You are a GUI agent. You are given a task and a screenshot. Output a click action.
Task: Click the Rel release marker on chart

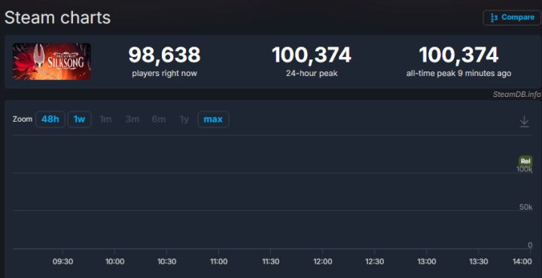pyautogui.click(x=525, y=161)
